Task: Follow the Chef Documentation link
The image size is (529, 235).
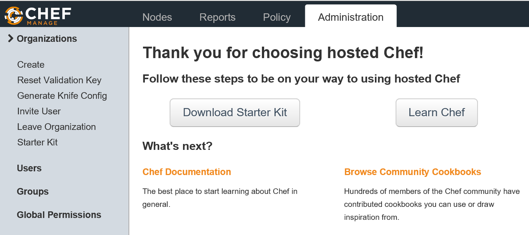Action: tap(187, 172)
